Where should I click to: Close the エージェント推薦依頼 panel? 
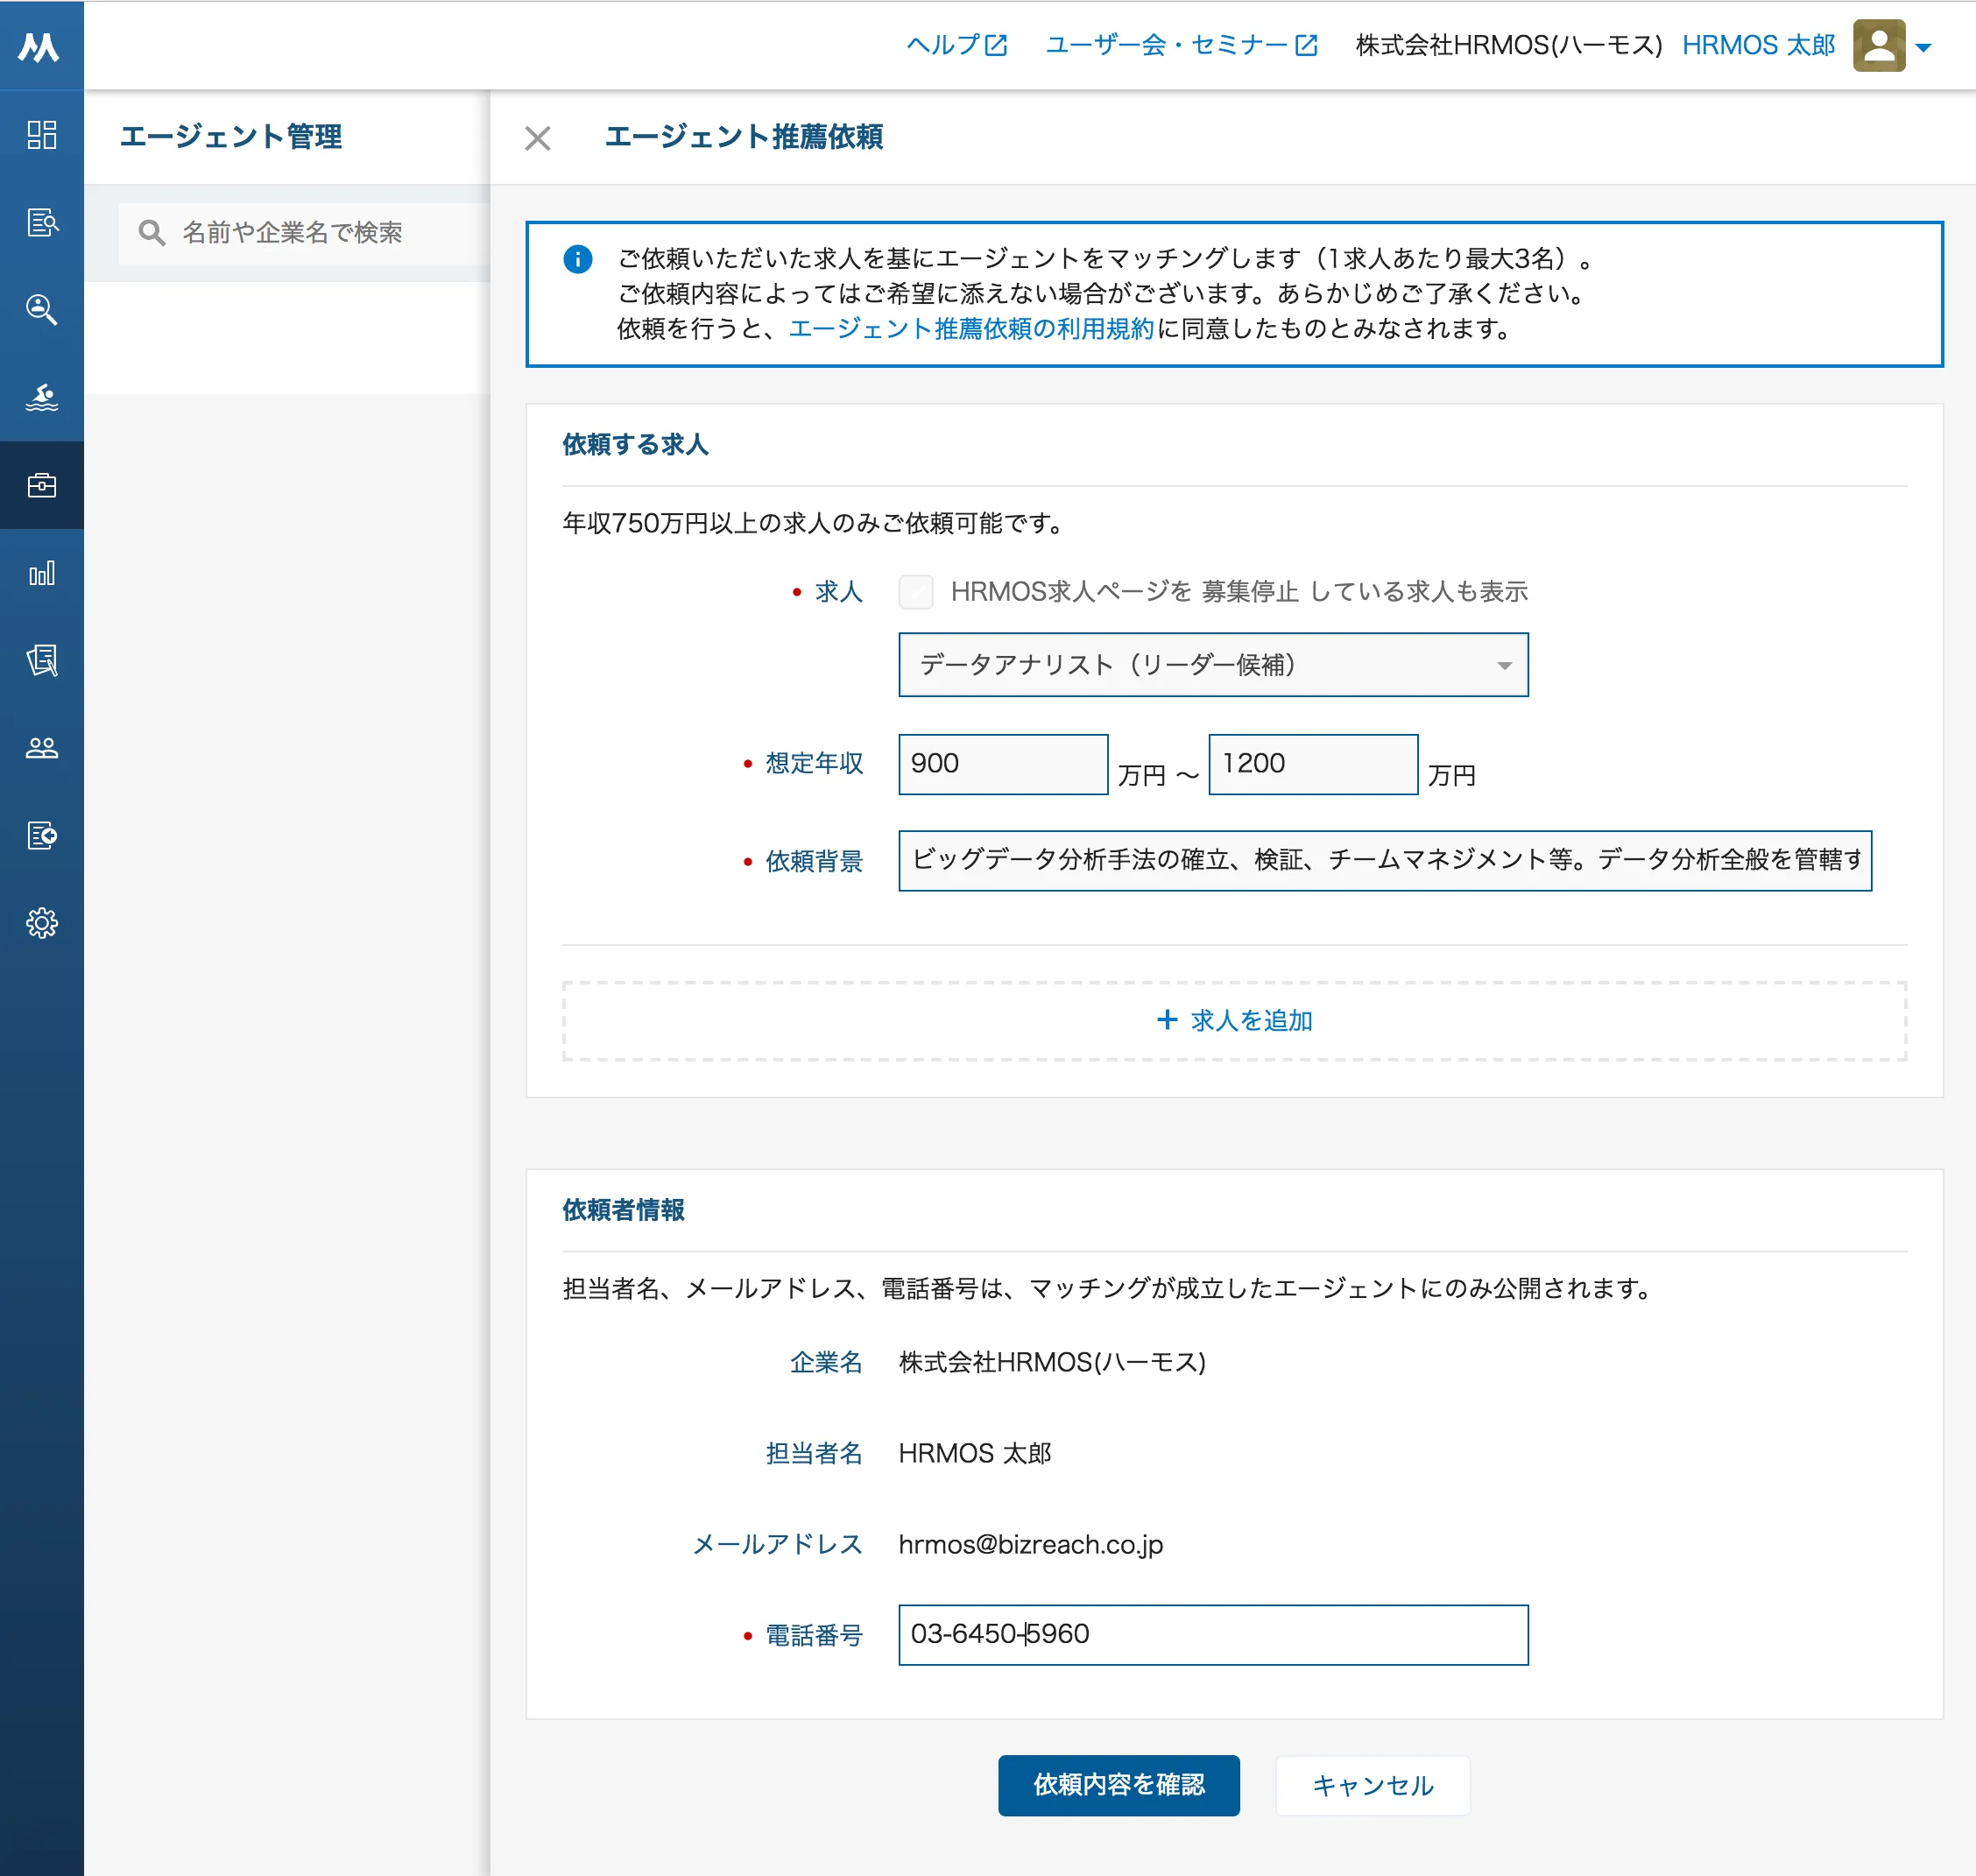point(538,138)
